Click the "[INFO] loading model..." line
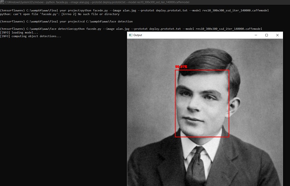The width and height of the screenshot is (290, 186). tap(19, 32)
